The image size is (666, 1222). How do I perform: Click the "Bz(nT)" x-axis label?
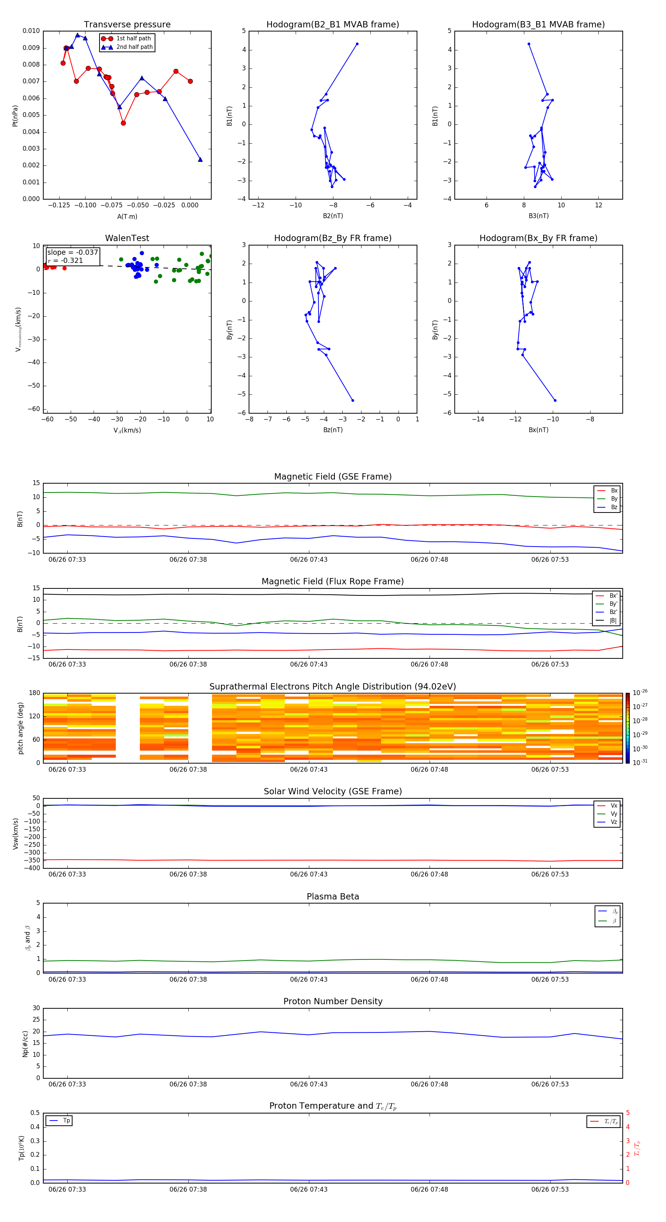(333, 430)
